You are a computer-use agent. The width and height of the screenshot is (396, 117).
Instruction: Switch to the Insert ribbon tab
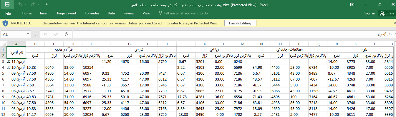click(x=44, y=13)
